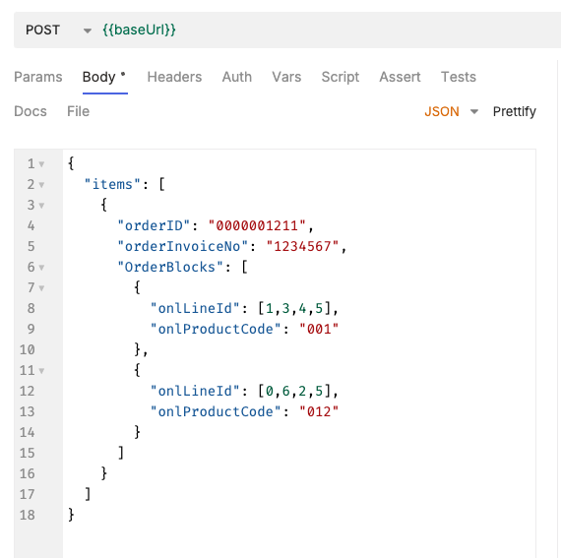Open the Docs tab
This screenshot has width=561, height=558.
pyautogui.click(x=31, y=111)
